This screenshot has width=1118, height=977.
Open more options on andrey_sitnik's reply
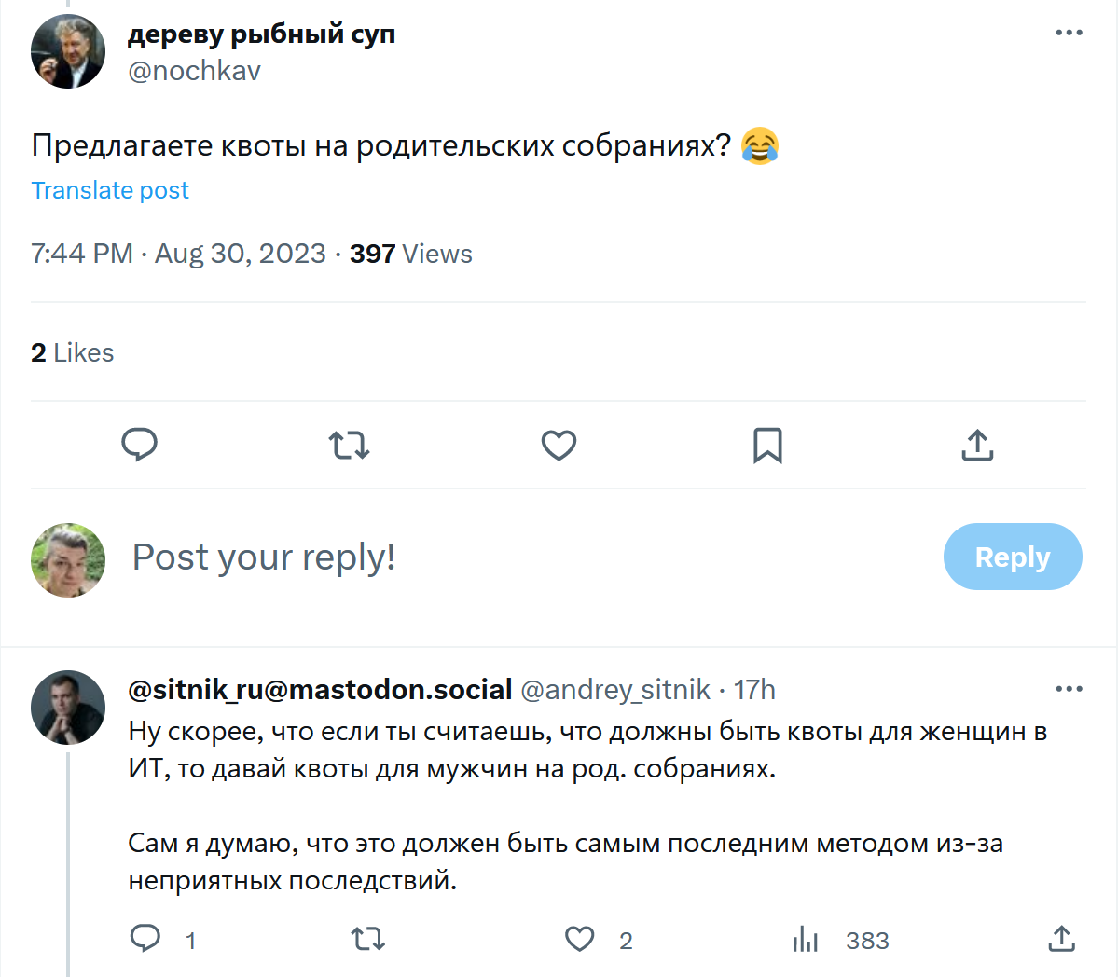pyautogui.click(x=1069, y=690)
